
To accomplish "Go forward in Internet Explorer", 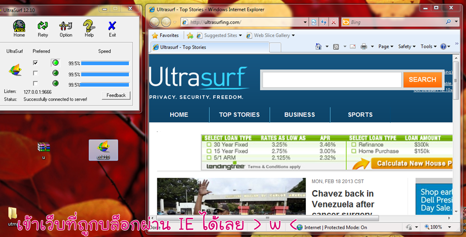I will point(166,22).
